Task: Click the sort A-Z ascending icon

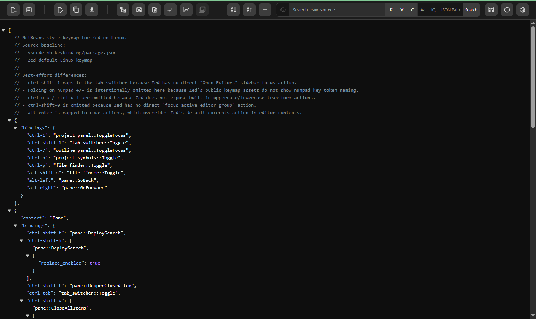Action: 249,10
